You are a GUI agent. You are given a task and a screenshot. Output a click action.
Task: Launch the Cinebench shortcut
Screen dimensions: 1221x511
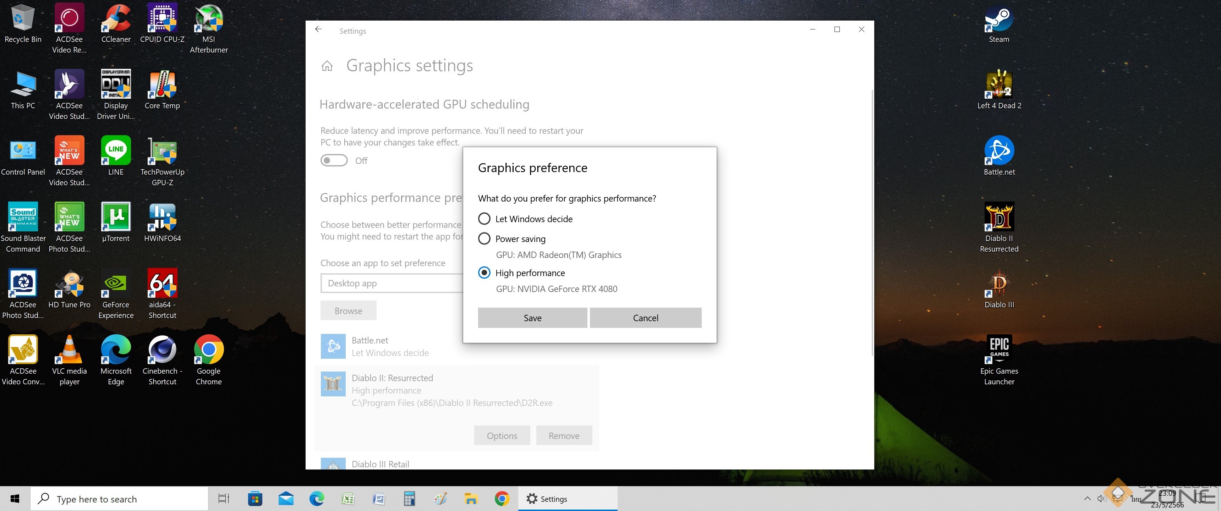(162, 360)
